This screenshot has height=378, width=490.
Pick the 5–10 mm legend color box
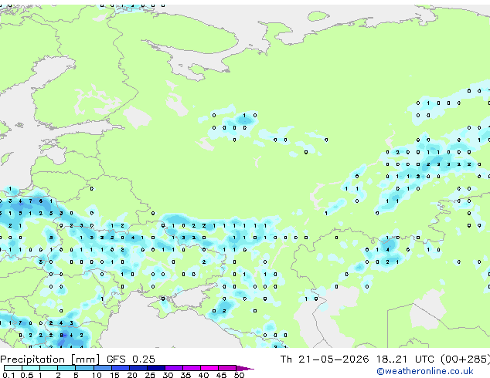[84, 368]
